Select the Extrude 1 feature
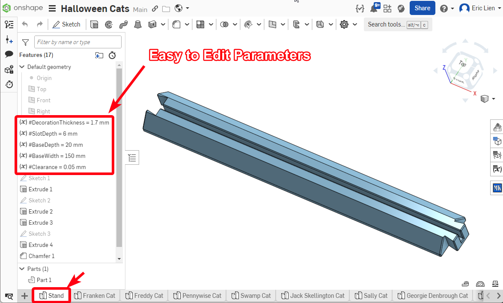The image size is (503, 303). click(36, 189)
